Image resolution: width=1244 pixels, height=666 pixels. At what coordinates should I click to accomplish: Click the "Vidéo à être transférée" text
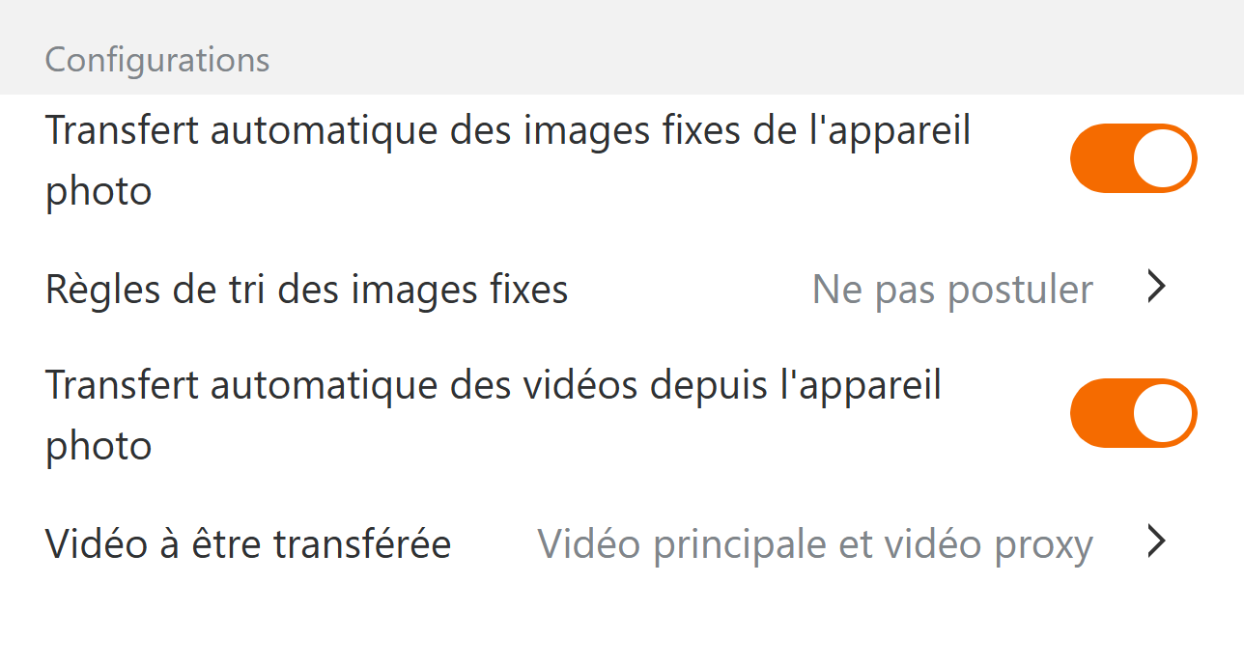(248, 544)
